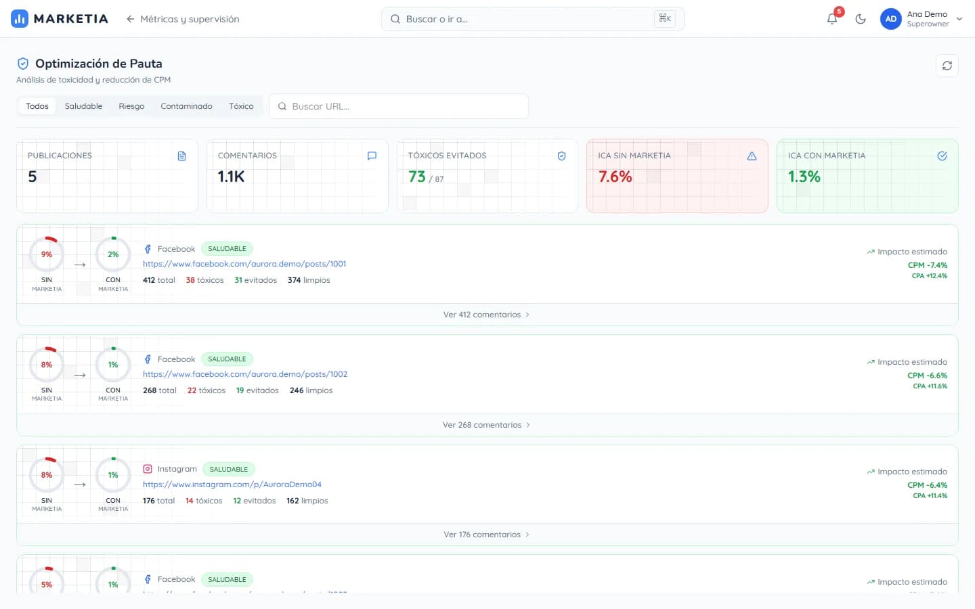Viewport: 975px width, 609px height.
Task: Click the trend icon beside Impacto estimado for AuroraDemo04
Action: point(871,472)
